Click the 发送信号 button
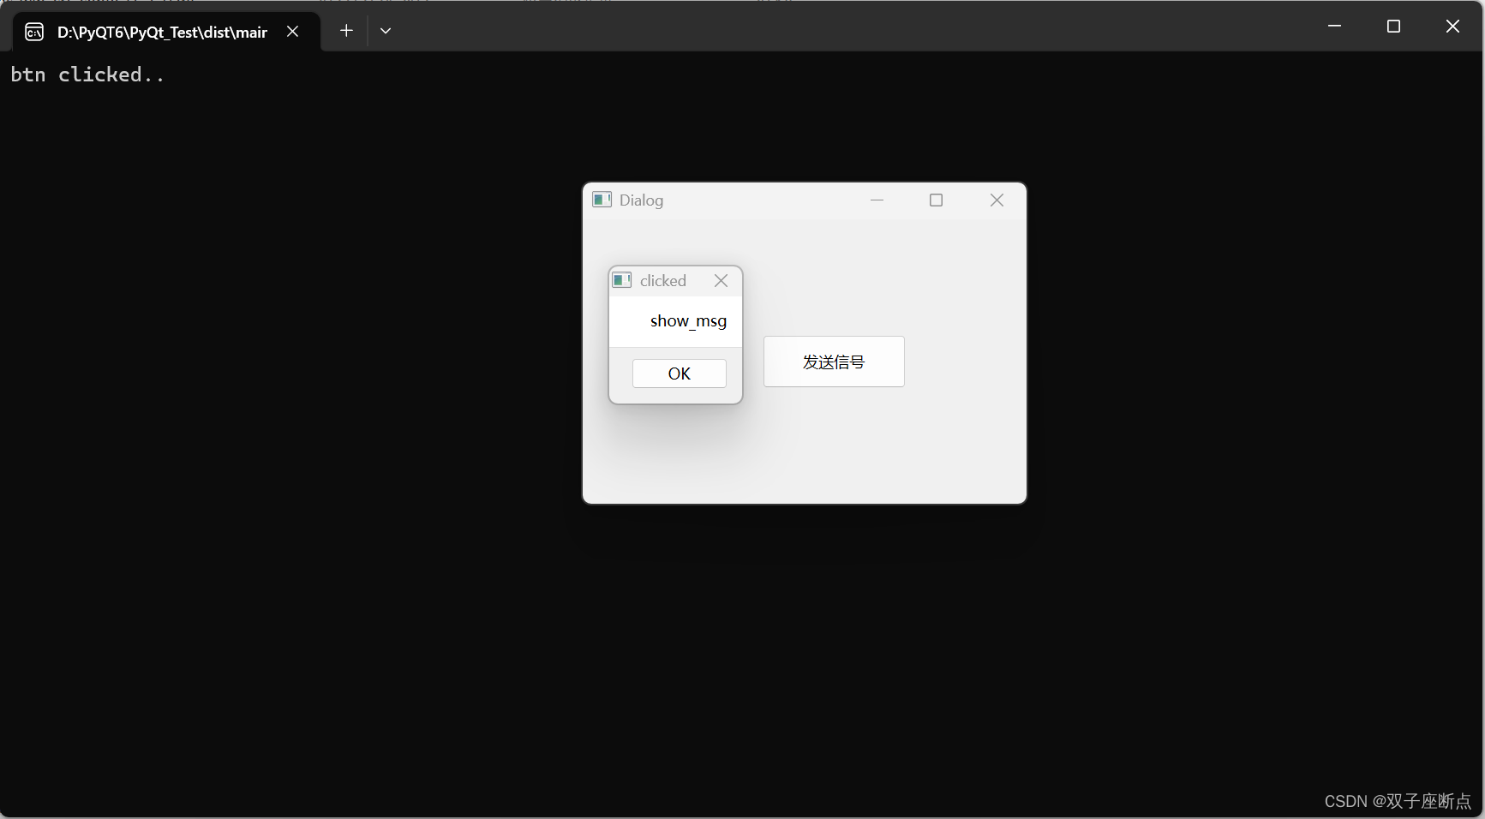 pyautogui.click(x=834, y=362)
